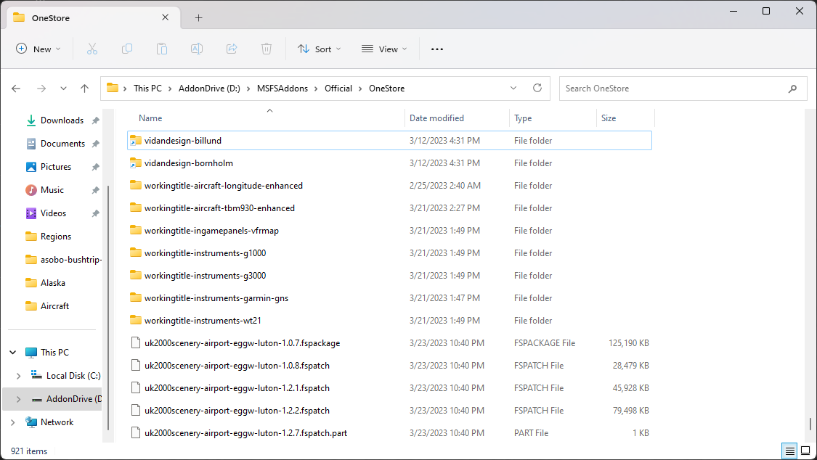This screenshot has height=460, width=817.
Task: Click the Share icon in toolbar
Action: pos(232,49)
